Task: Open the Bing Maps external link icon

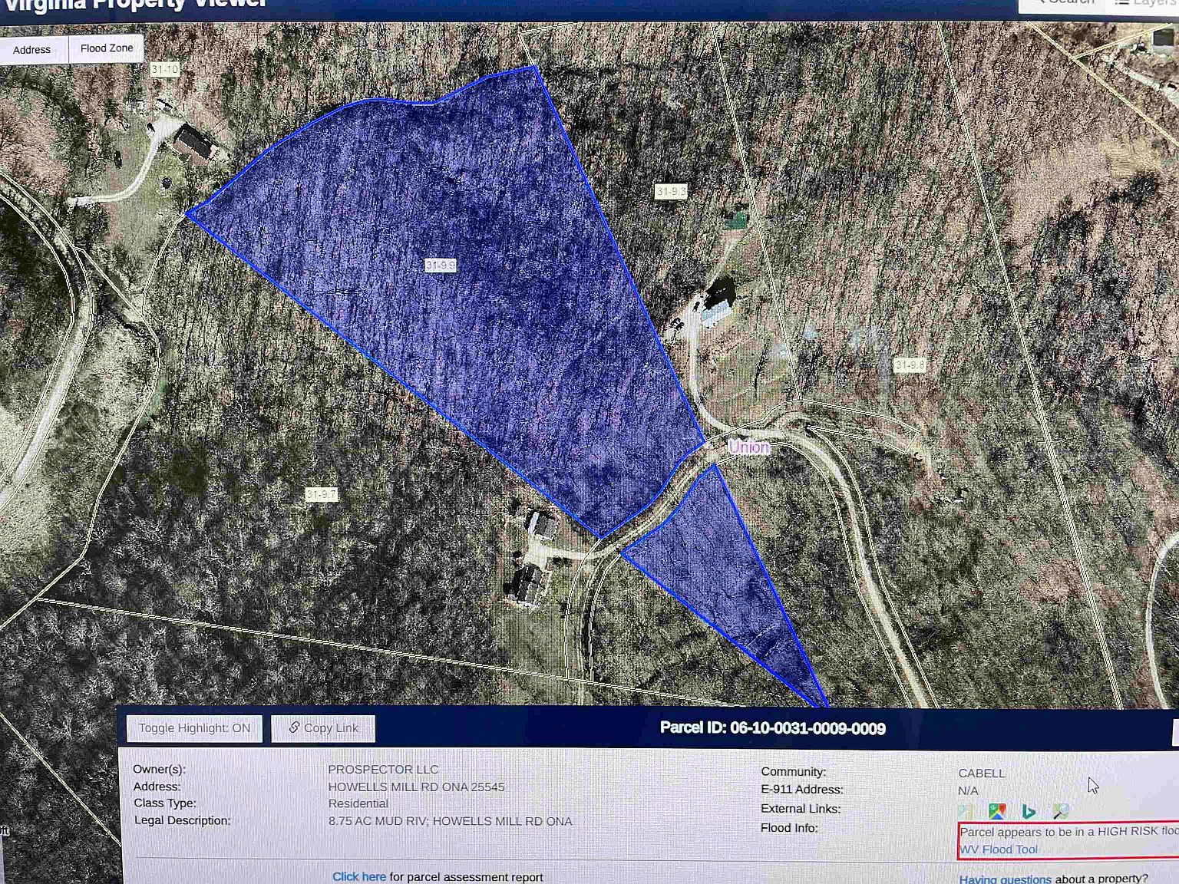Action: point(1029,811)
